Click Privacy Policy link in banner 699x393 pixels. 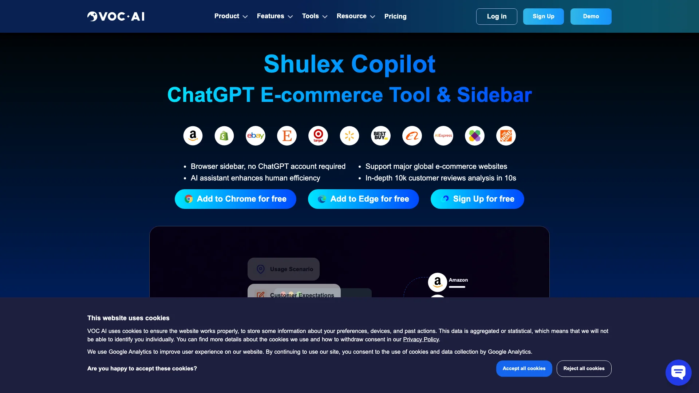pyautogui.click(x=420, y=339)
